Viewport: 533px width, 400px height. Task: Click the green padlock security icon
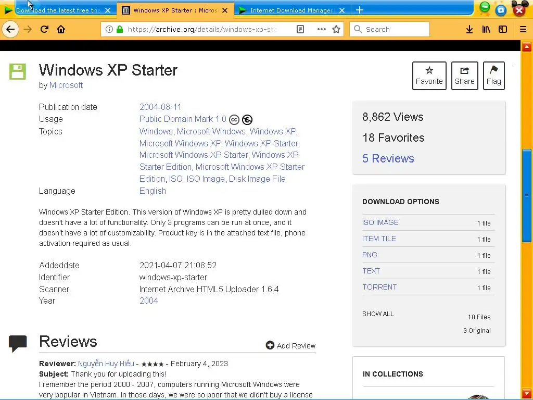pyautogui.click(x=120, y=29)
